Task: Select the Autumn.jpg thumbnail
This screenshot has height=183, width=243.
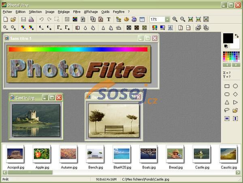Action: click(x=68, y=154)
